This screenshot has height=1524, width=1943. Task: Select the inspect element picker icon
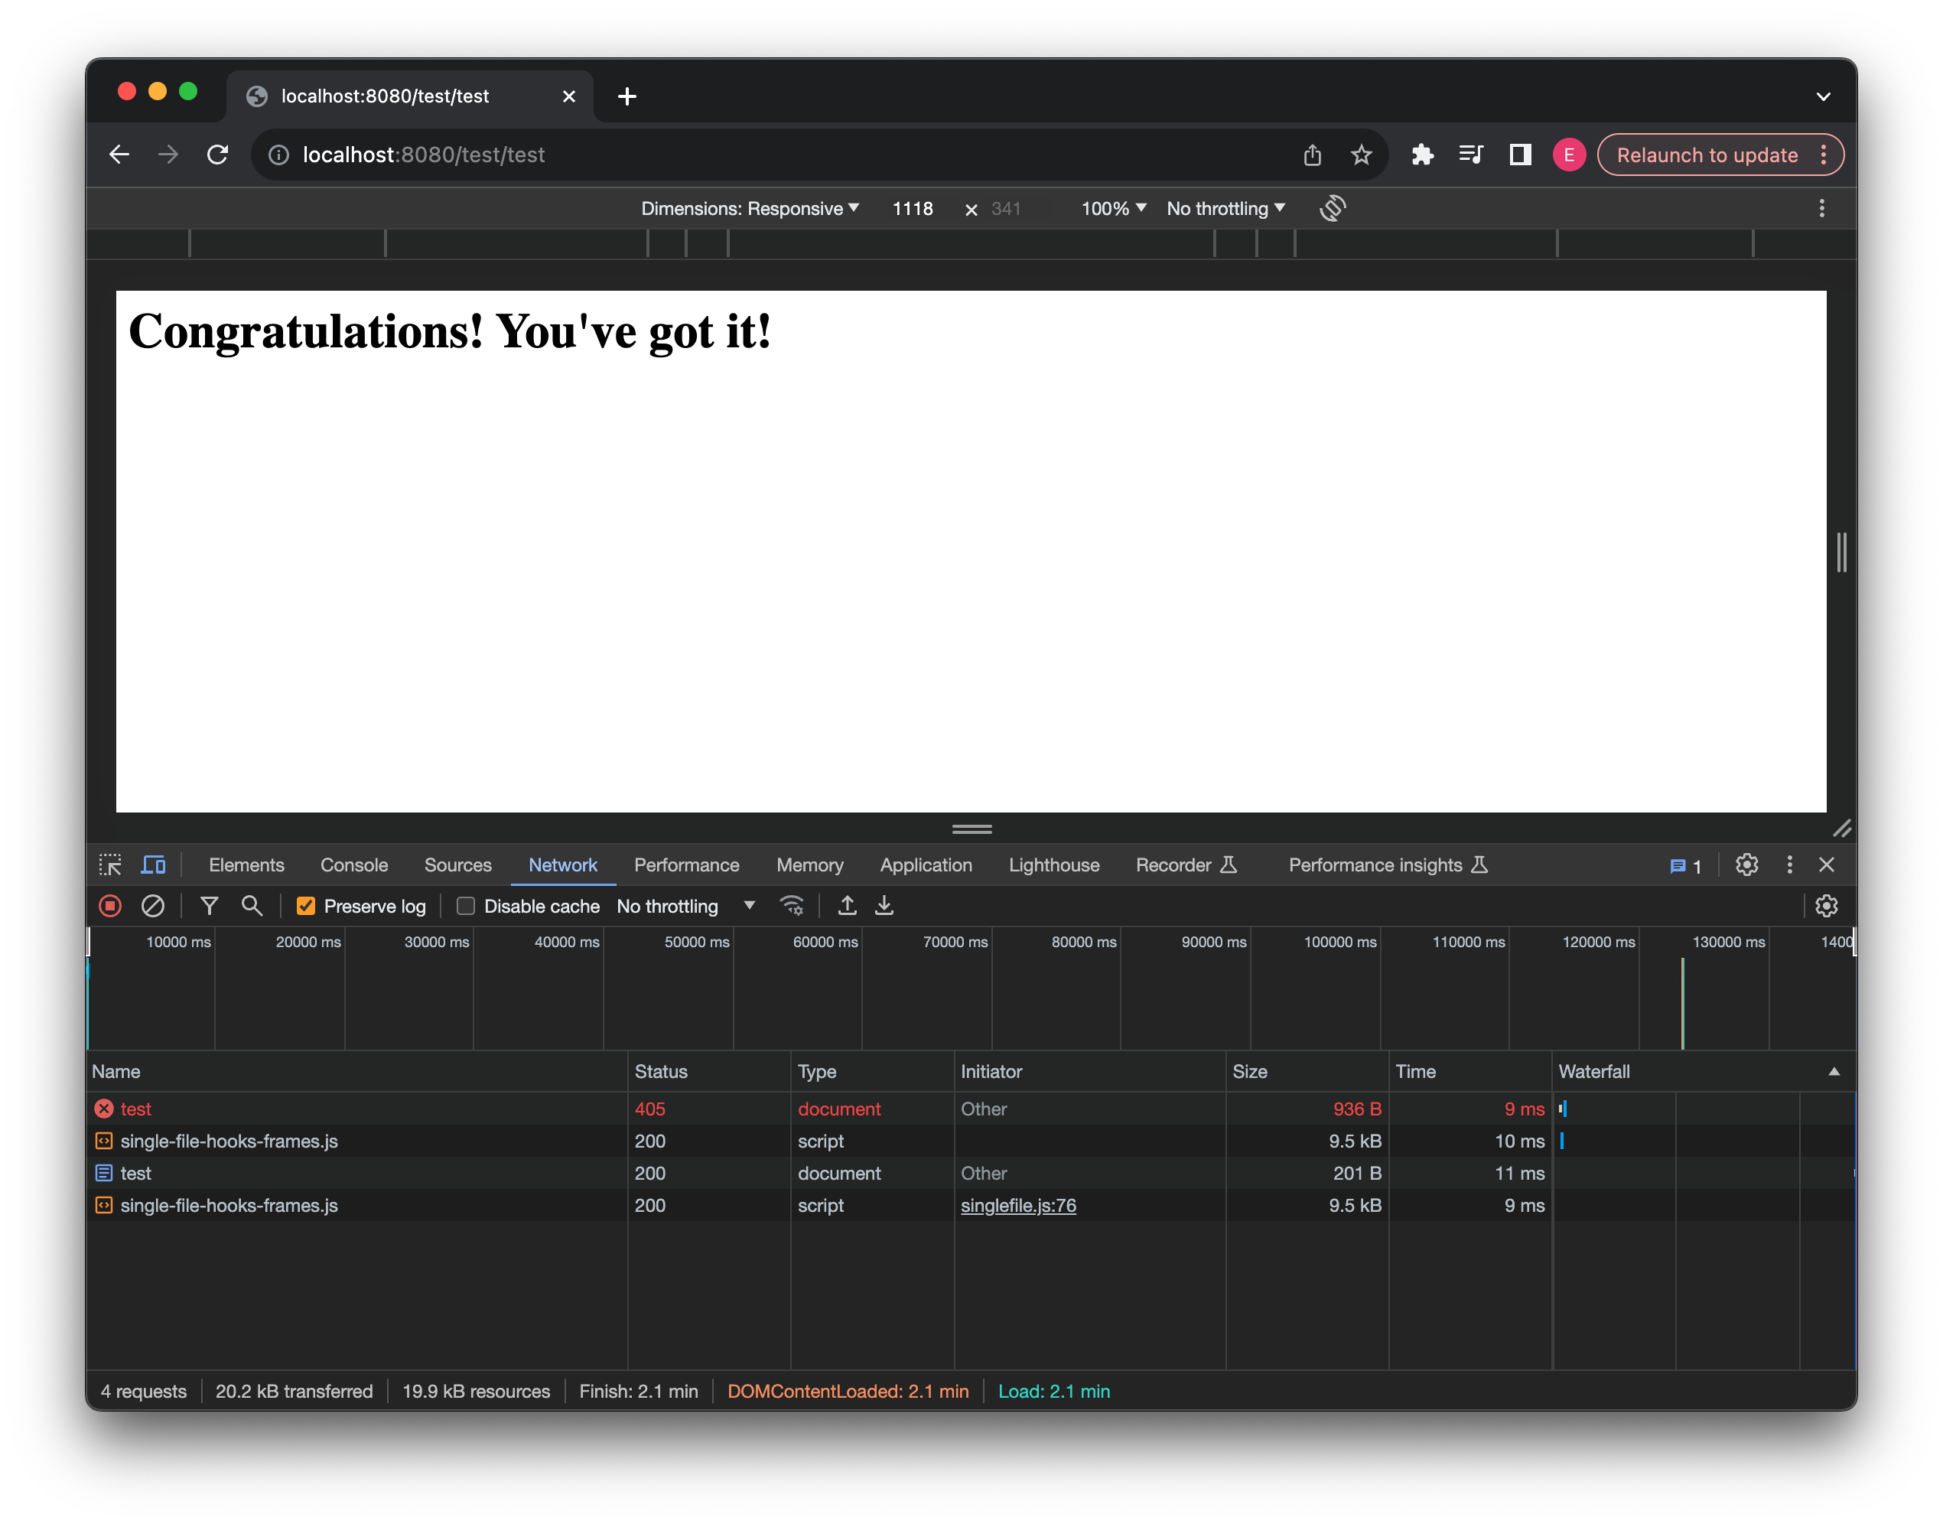click(x=109, y=865)
